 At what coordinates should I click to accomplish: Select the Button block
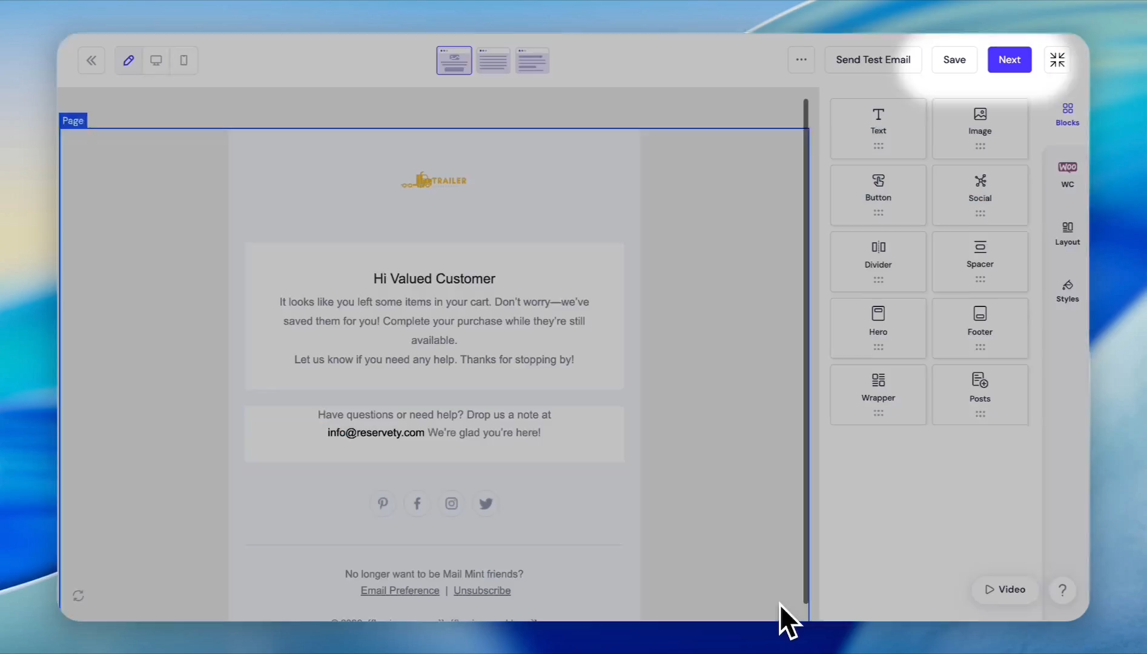point(878,196)
